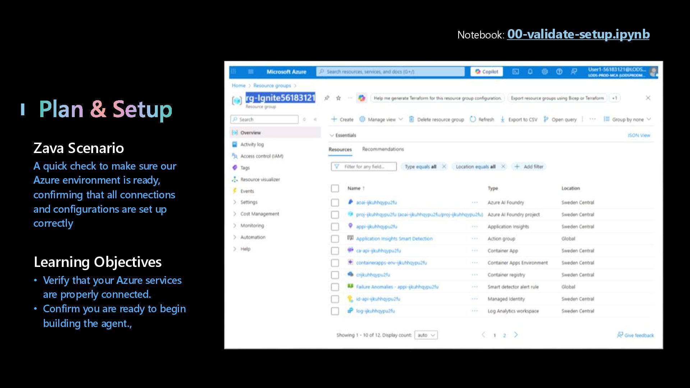Go to next page of resources

[x=516, y=335]
